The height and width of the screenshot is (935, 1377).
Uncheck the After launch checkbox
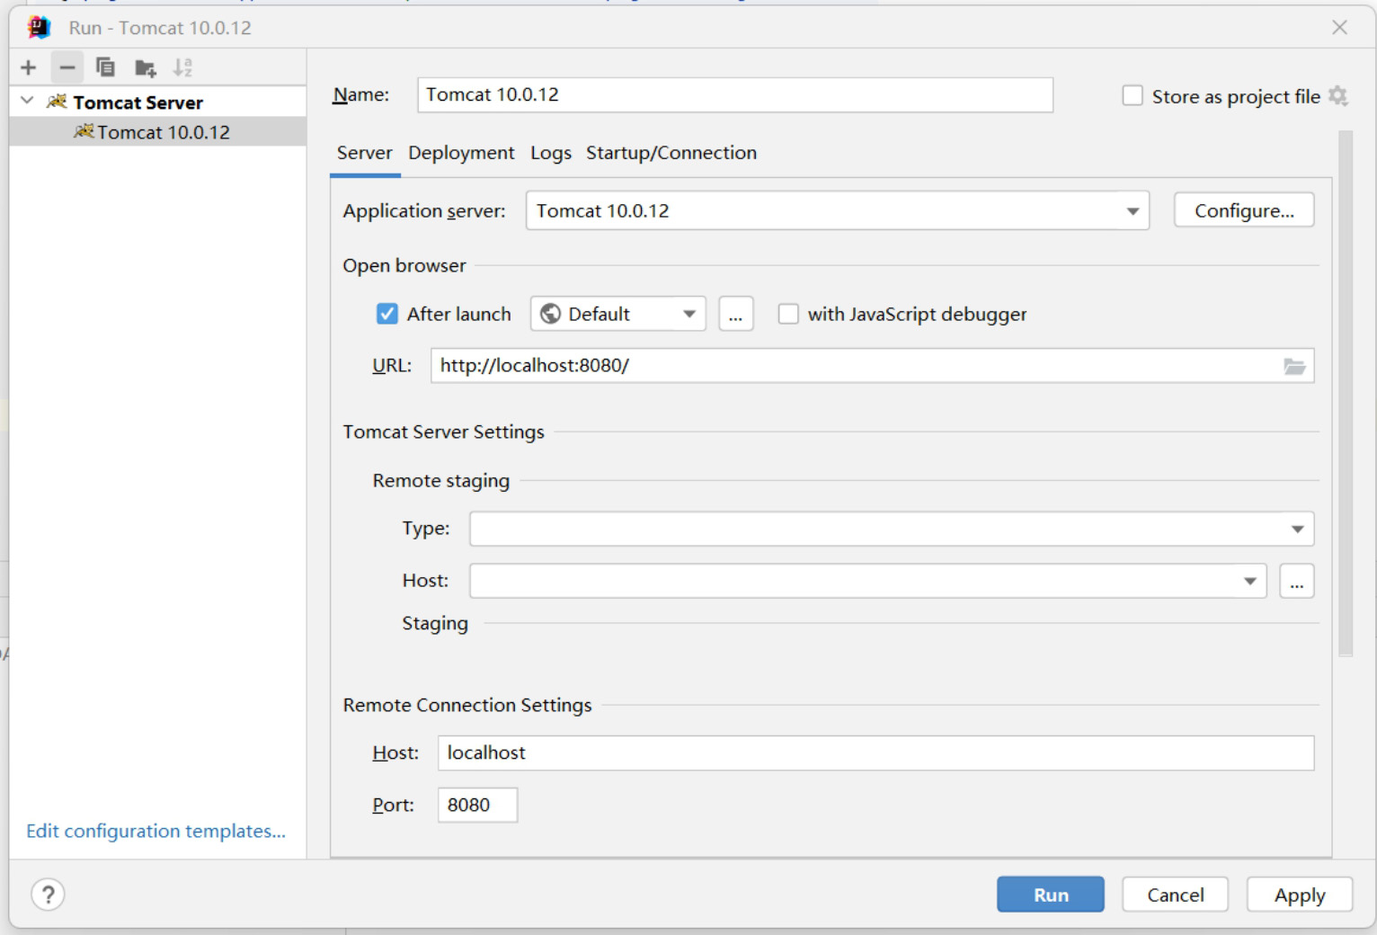click(x=387, y=314)
